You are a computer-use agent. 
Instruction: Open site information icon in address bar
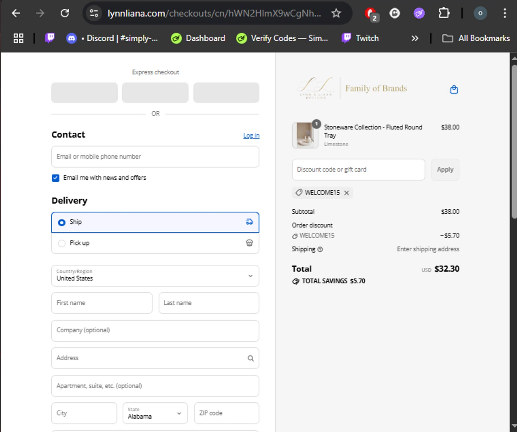click(94, 13)
